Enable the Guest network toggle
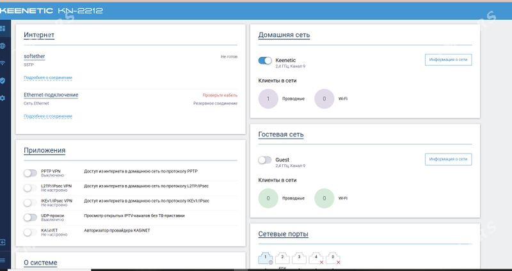This screenshot has height=271, width=512. point(265,160)
